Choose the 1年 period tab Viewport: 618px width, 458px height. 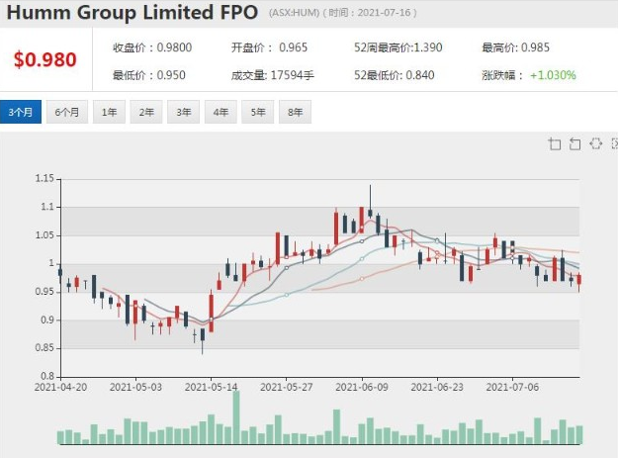point(109,113)
